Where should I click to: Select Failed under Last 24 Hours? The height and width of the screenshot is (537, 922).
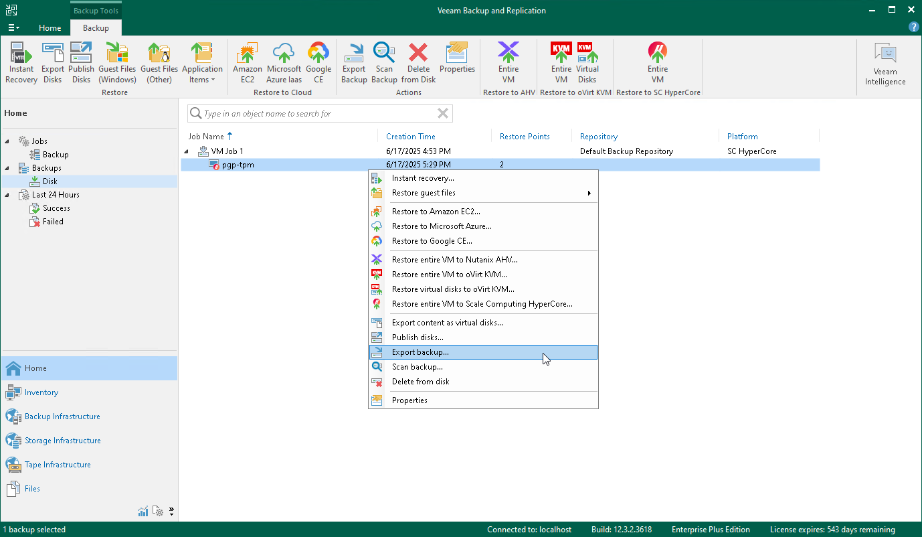[53, 222]
